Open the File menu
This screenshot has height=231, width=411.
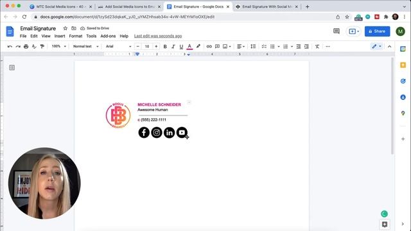click(23, 36)
